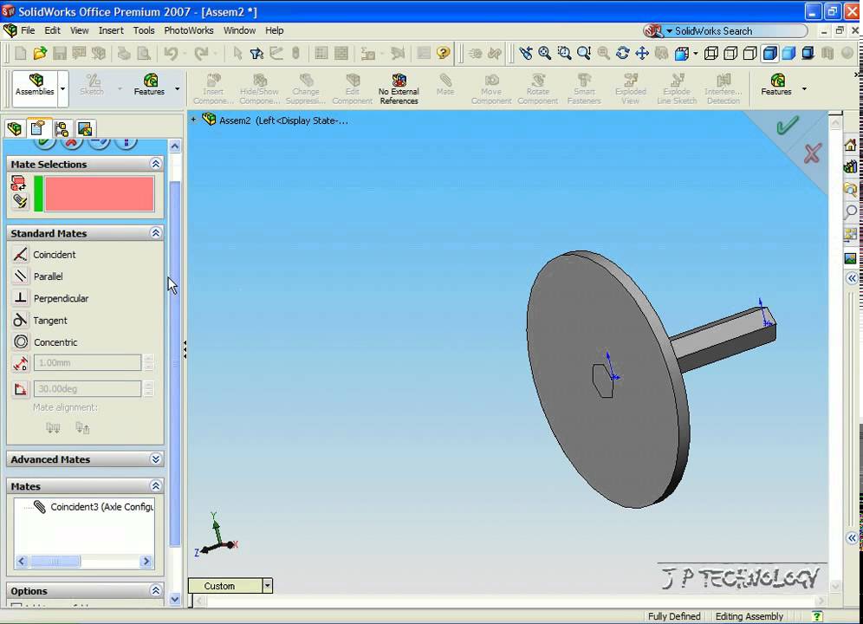The width and height of the screenshot is (863, 624).
Task: Open the Edit menu
Action: 52,30
